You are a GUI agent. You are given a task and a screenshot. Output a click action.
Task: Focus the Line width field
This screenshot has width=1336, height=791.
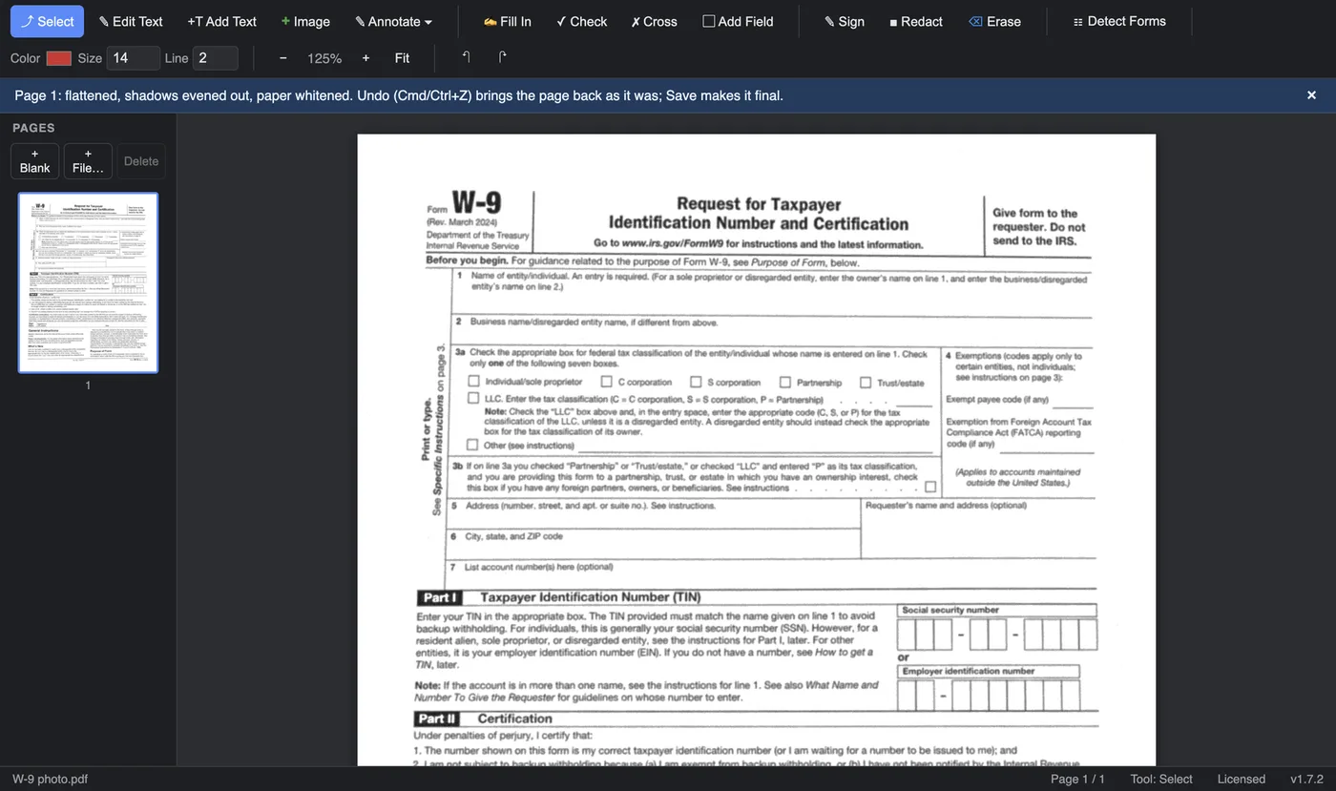[215, 58]
